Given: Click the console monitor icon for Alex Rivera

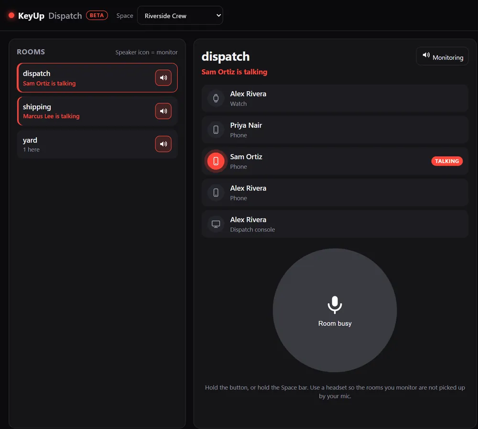Looking at the screenshot, I should point(216,224).
